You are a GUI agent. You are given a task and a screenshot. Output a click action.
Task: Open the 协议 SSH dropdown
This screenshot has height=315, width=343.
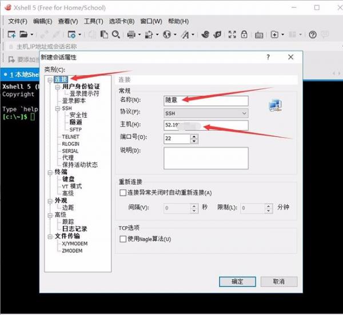click(206, 113)
